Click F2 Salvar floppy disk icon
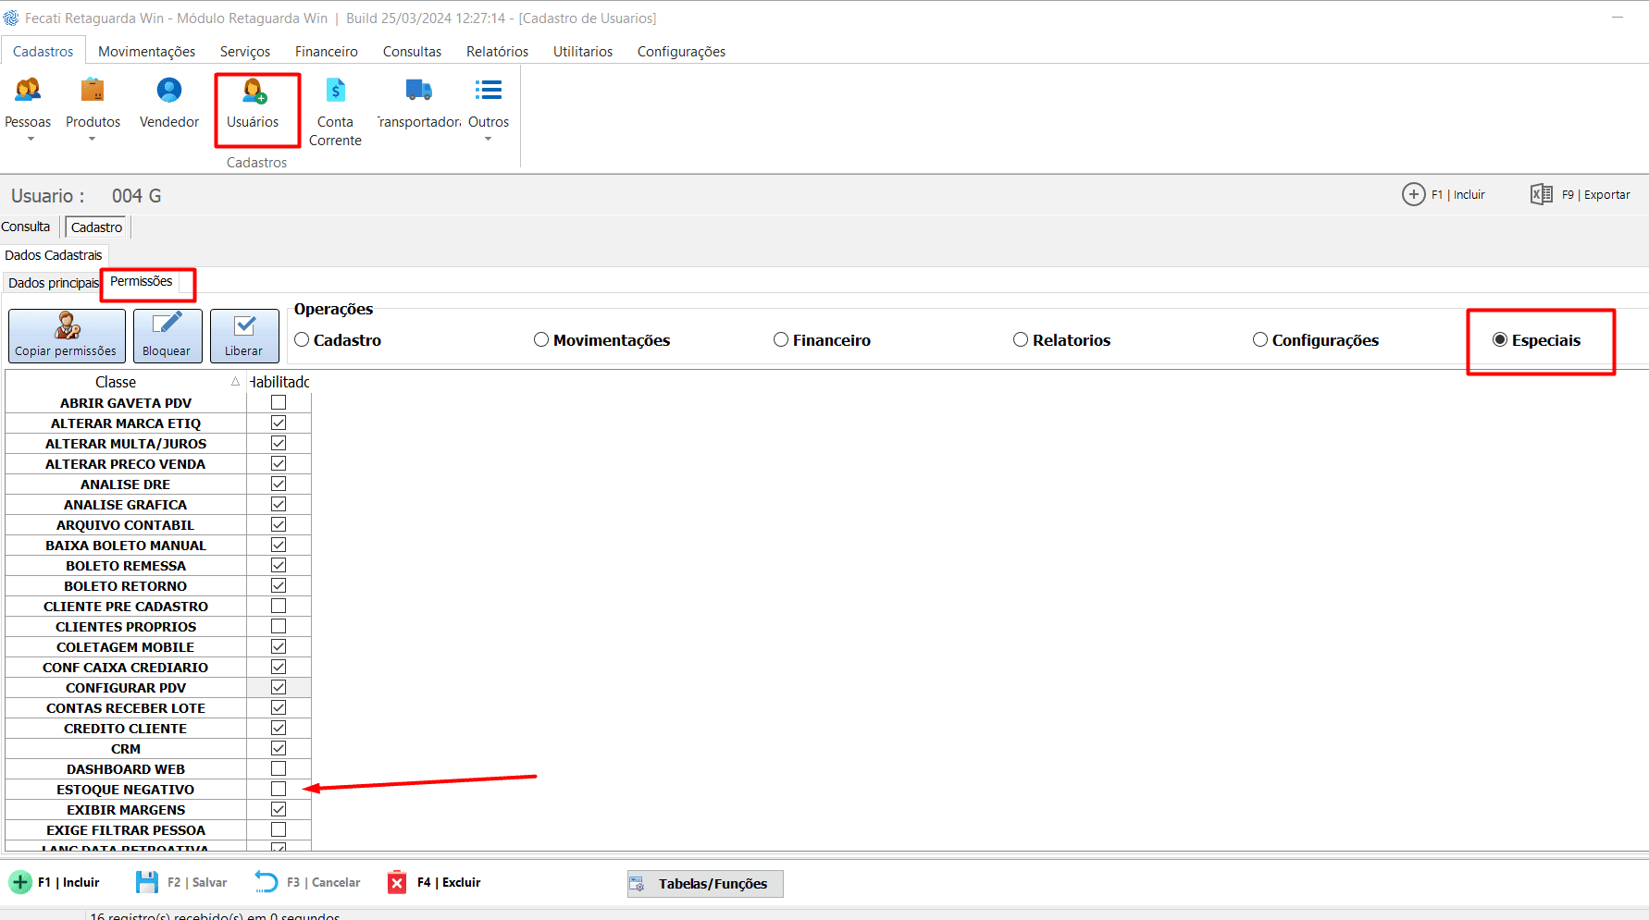Image resolution: width=1649 pixels, height=920 pixels. coord(147,882)
